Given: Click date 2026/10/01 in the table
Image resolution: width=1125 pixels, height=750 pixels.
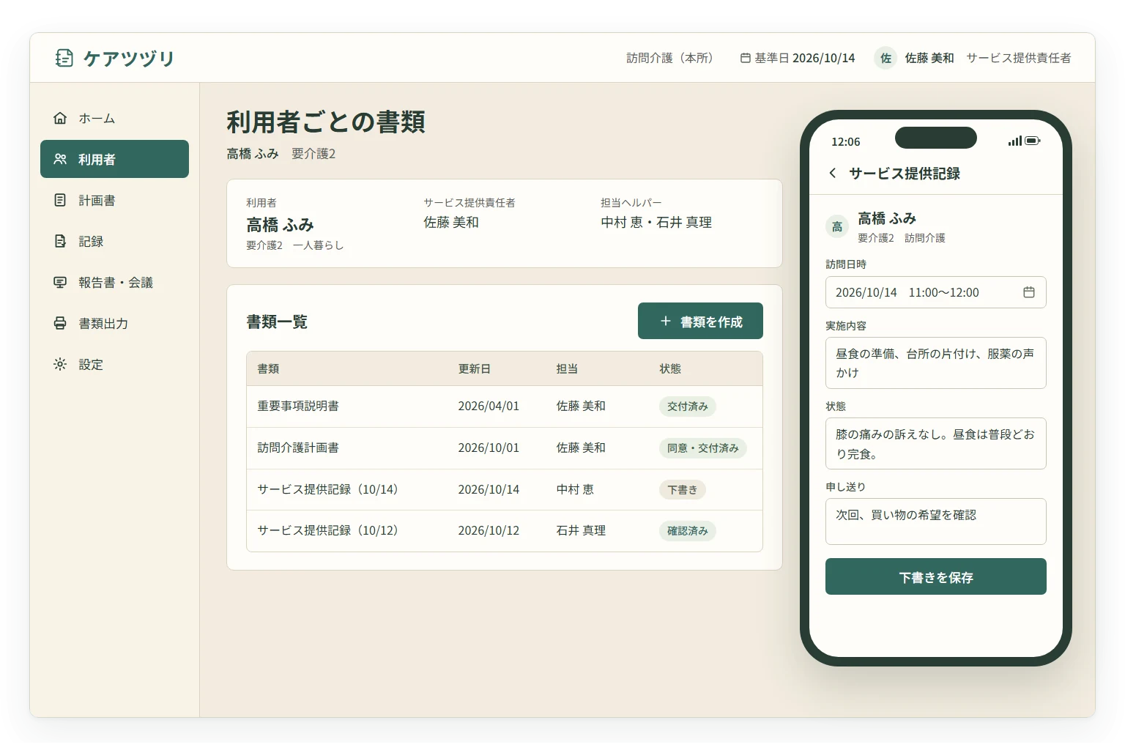Looking at the screenshot, I should [x=489, y=448].
